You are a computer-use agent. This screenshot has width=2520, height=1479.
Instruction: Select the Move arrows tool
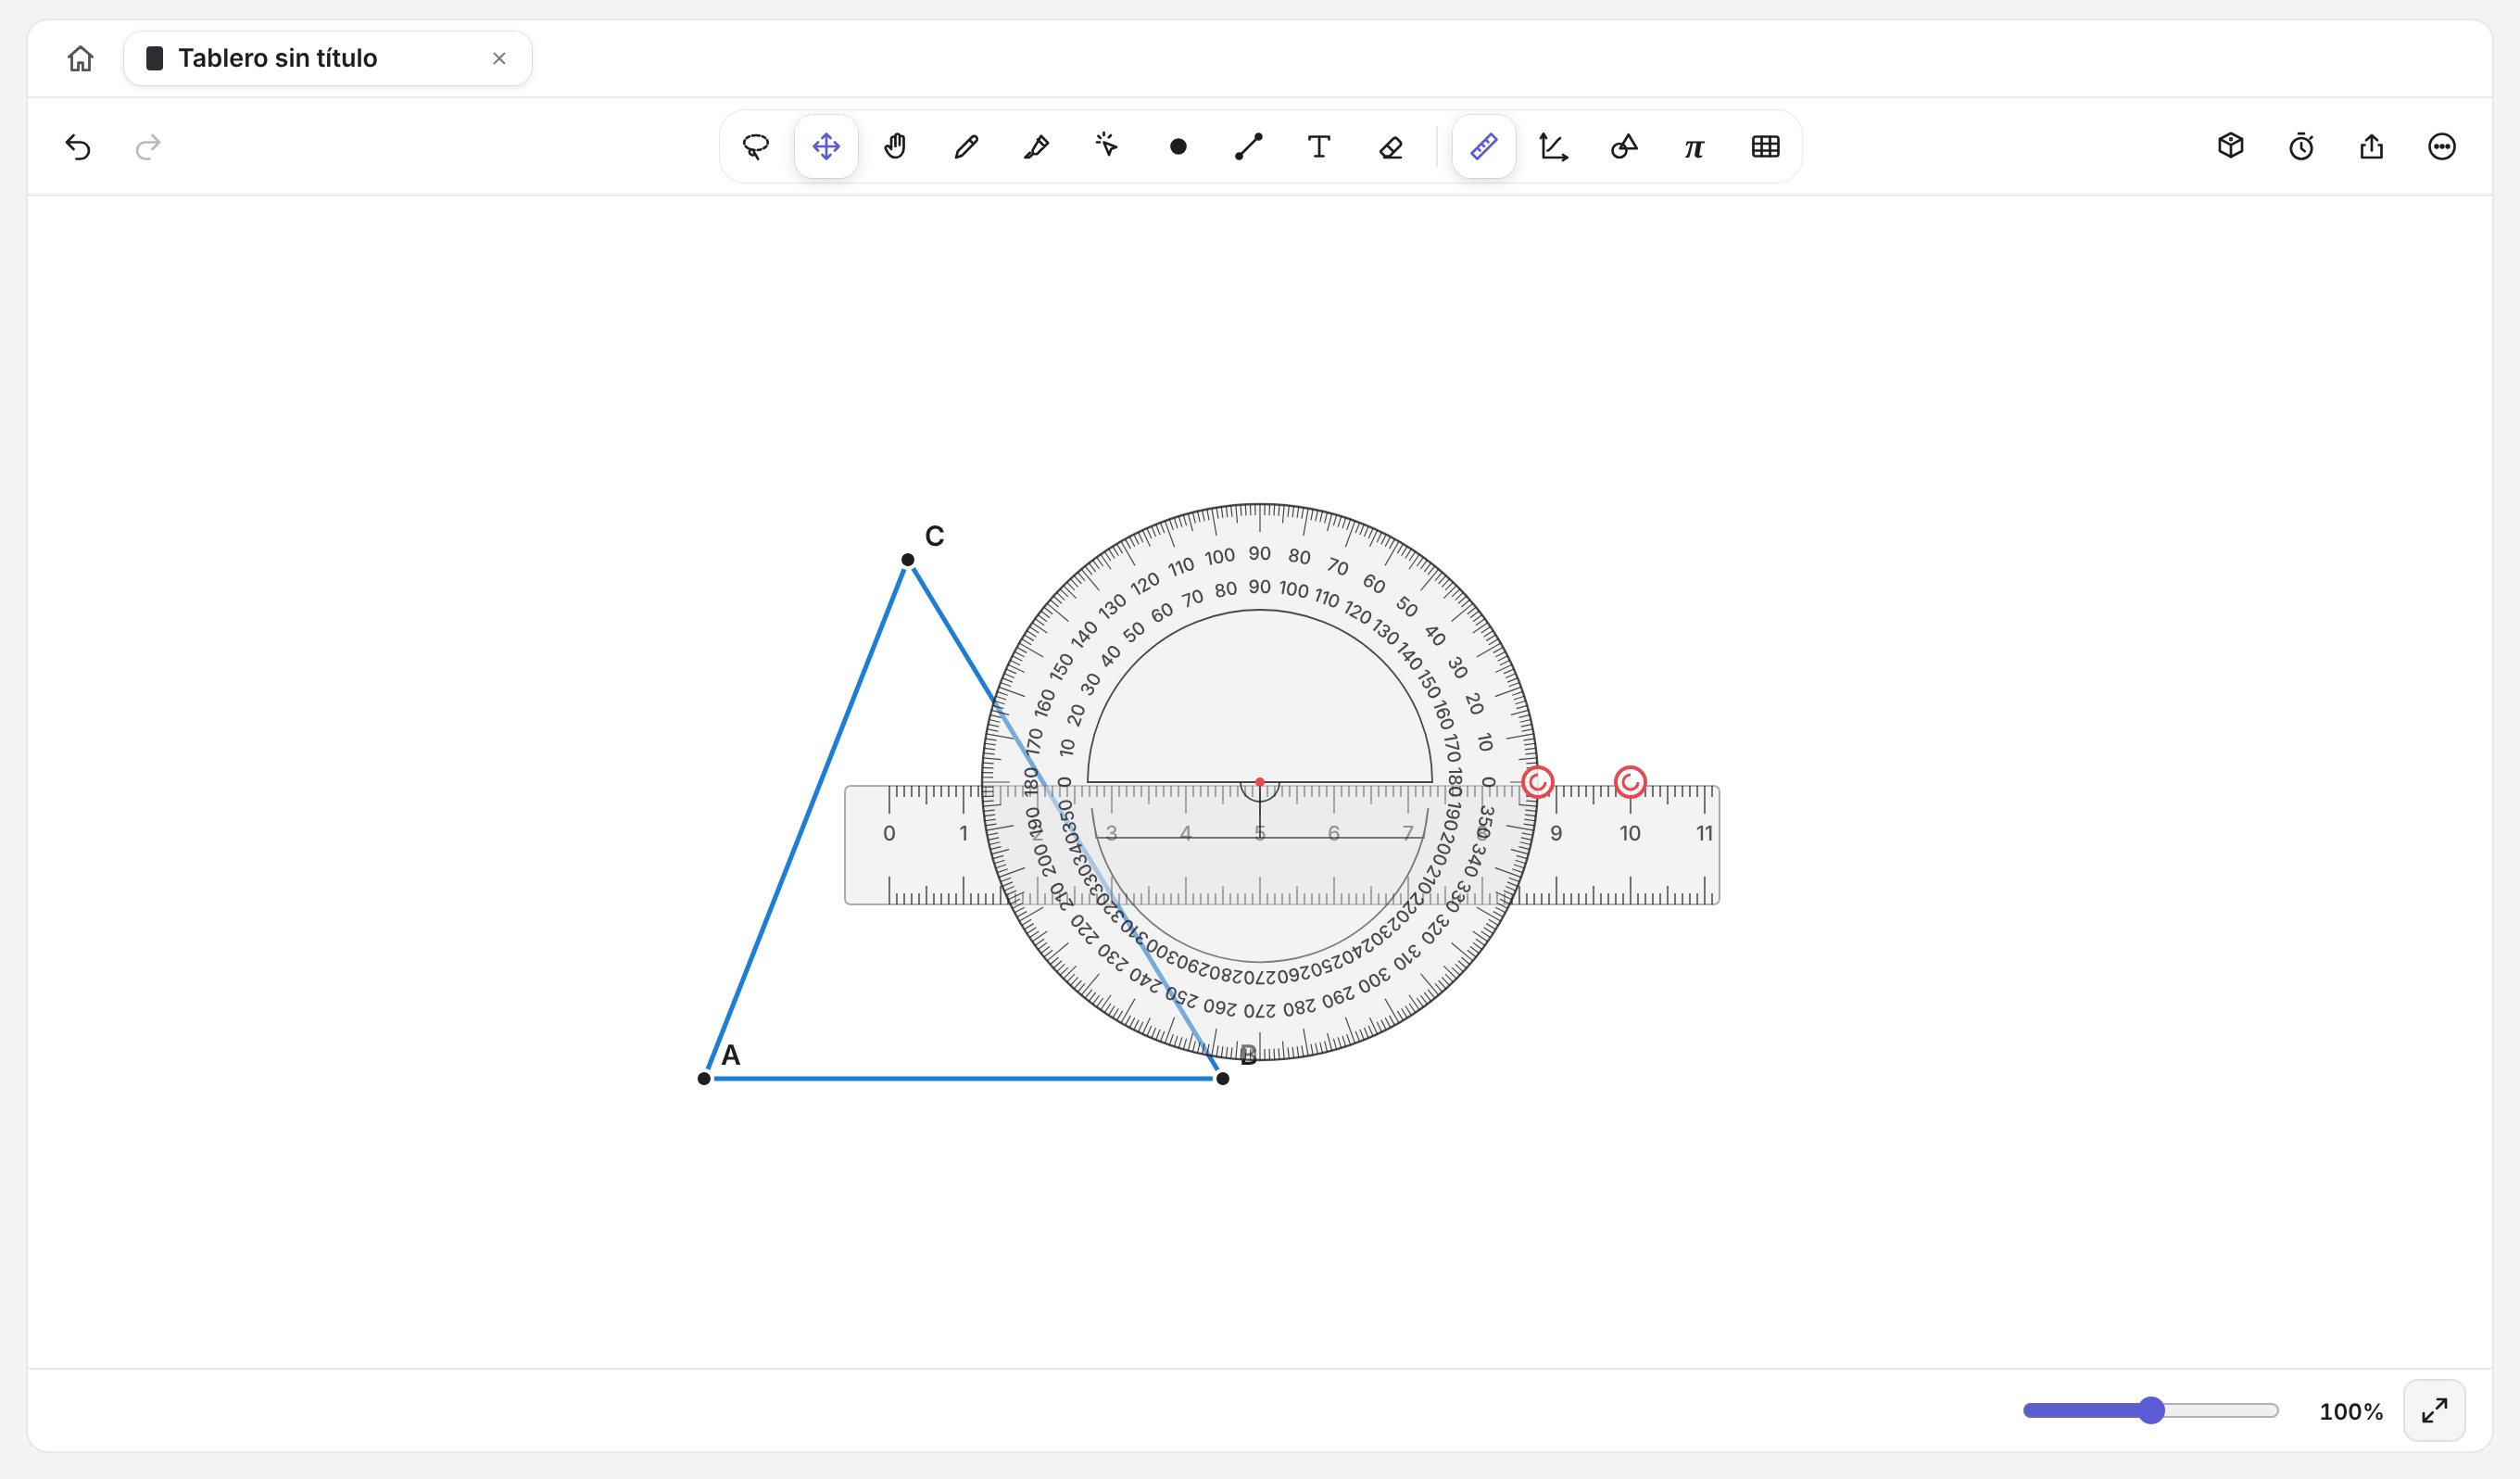826,147
